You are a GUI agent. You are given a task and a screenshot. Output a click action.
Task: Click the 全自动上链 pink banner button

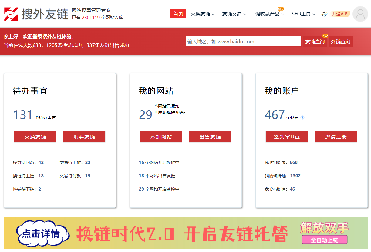pos(324,240)
